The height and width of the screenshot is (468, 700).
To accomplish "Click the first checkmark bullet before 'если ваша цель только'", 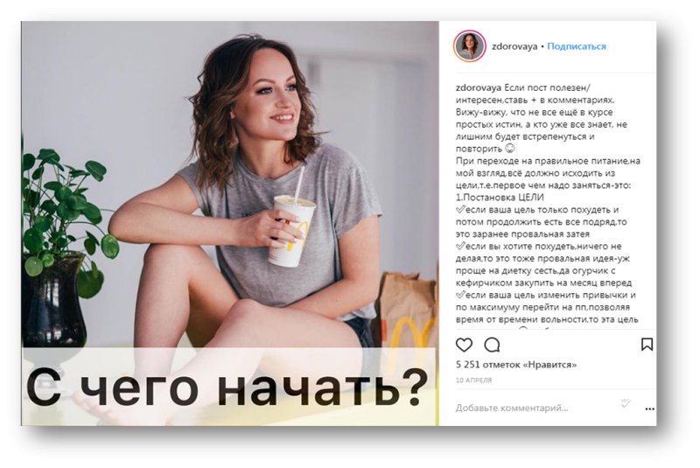I will [x=460, y=209].
